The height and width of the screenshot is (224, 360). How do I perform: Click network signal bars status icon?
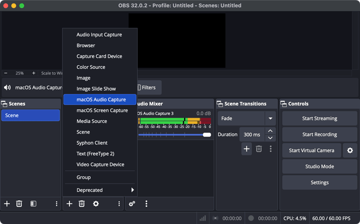pyautogui.click(x=203, y=218)
